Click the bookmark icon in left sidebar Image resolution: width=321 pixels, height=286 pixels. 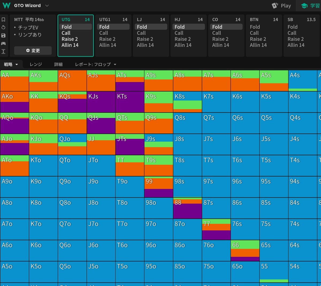pyautogui.click(x=3, y=20)
